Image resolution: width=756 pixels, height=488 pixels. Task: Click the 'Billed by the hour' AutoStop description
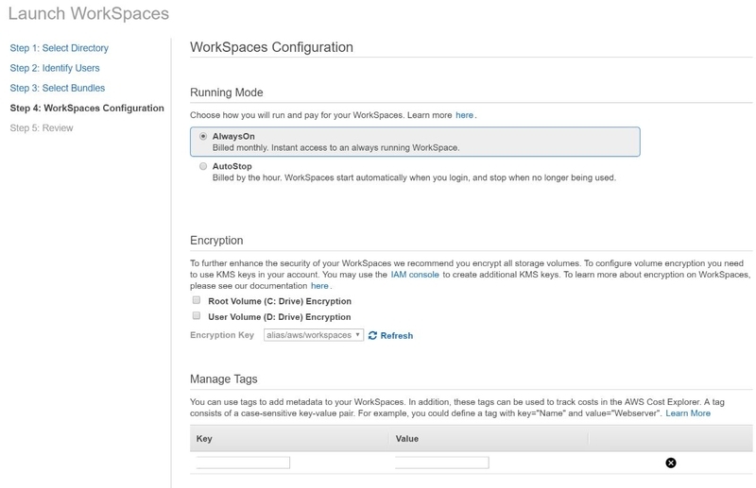(414, 177)
